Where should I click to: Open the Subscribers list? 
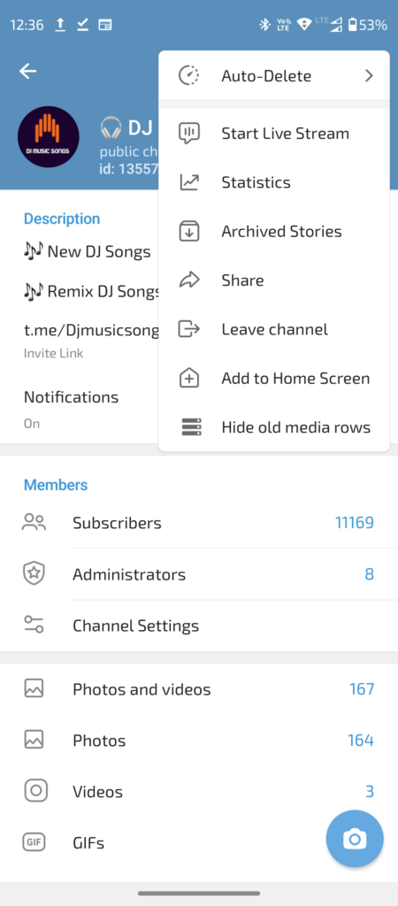[199, 523]
